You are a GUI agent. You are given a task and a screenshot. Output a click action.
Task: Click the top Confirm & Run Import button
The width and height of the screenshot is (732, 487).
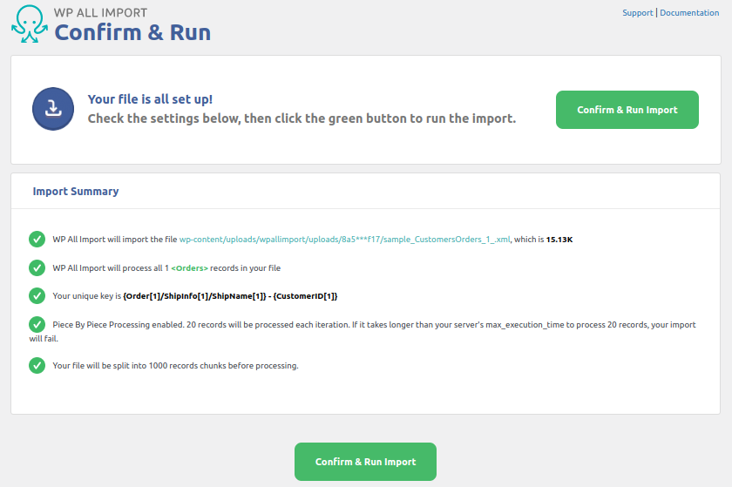coord(627,110)
